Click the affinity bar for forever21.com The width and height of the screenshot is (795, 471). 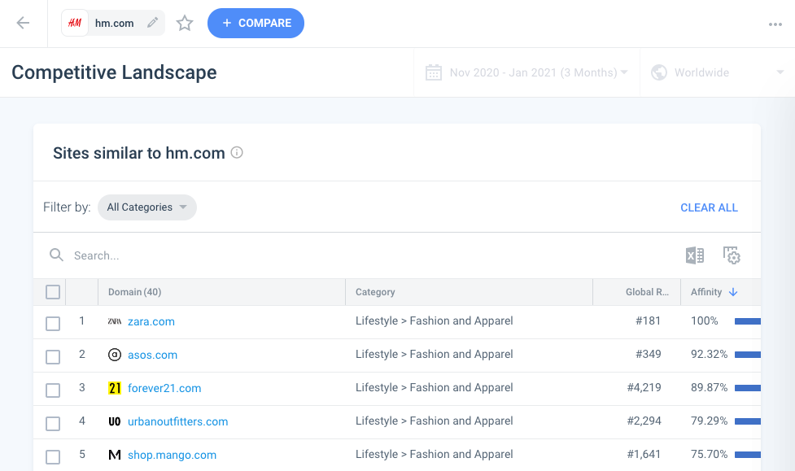tap(747, 388)
